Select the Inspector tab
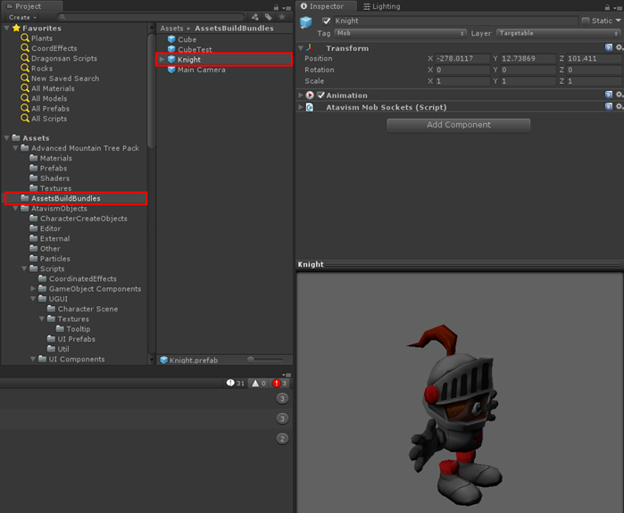 [x=326, y=6]
